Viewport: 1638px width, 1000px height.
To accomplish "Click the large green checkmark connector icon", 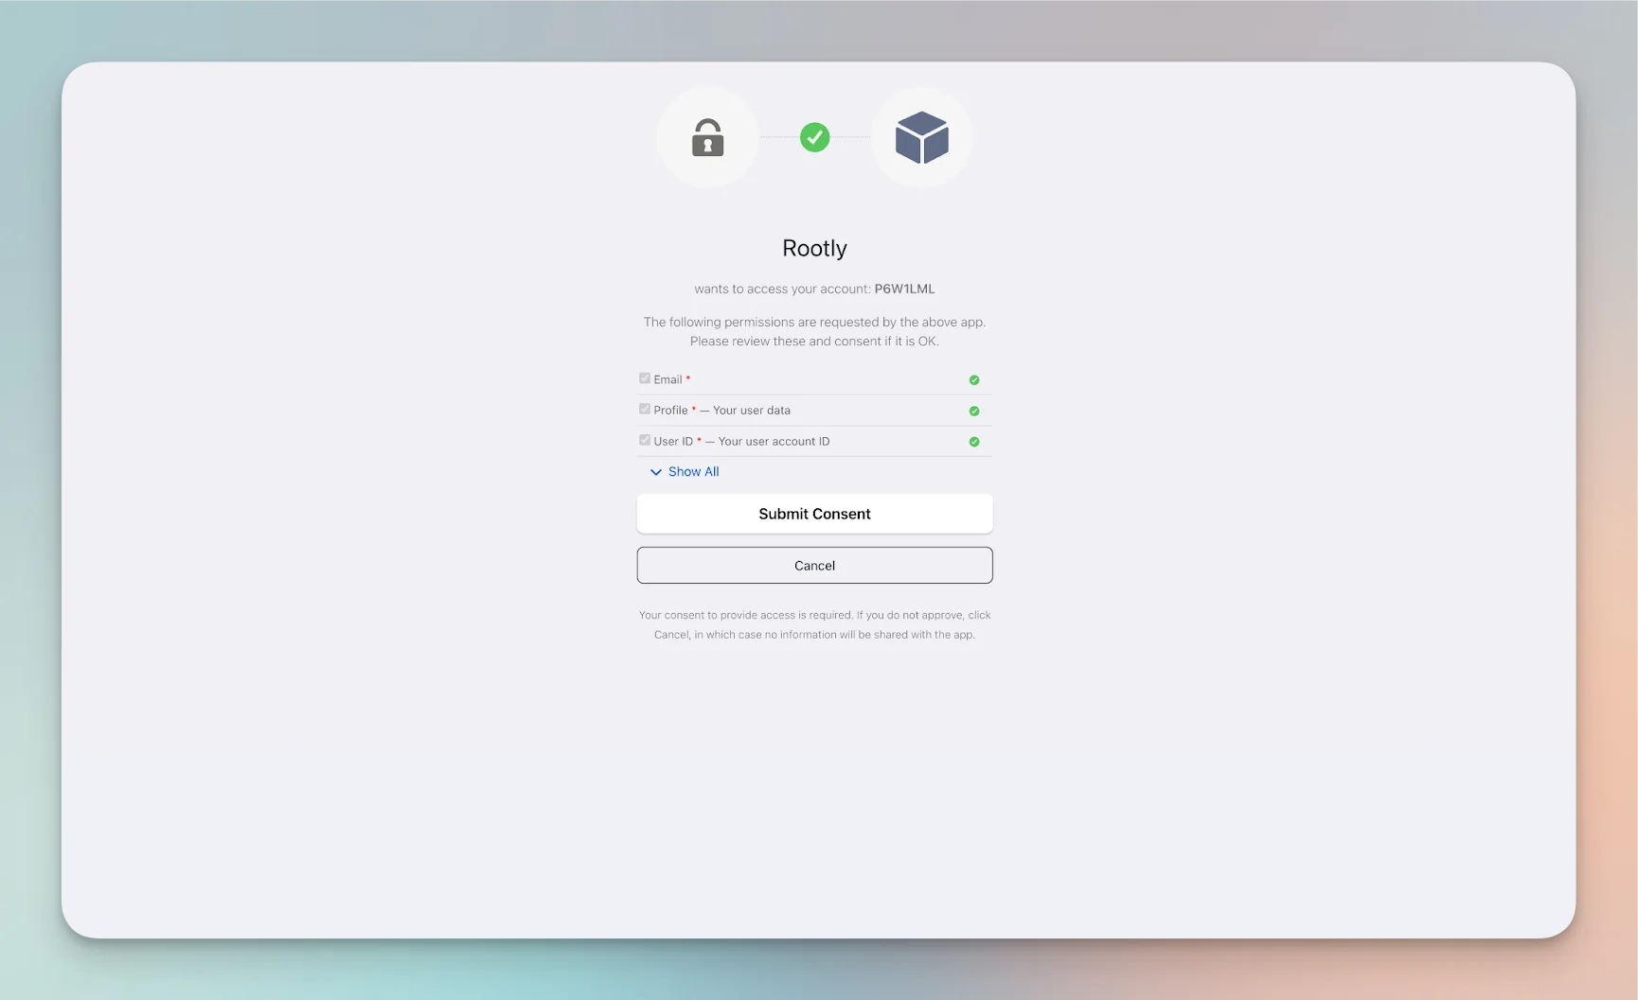I will (x=814, y=137).
